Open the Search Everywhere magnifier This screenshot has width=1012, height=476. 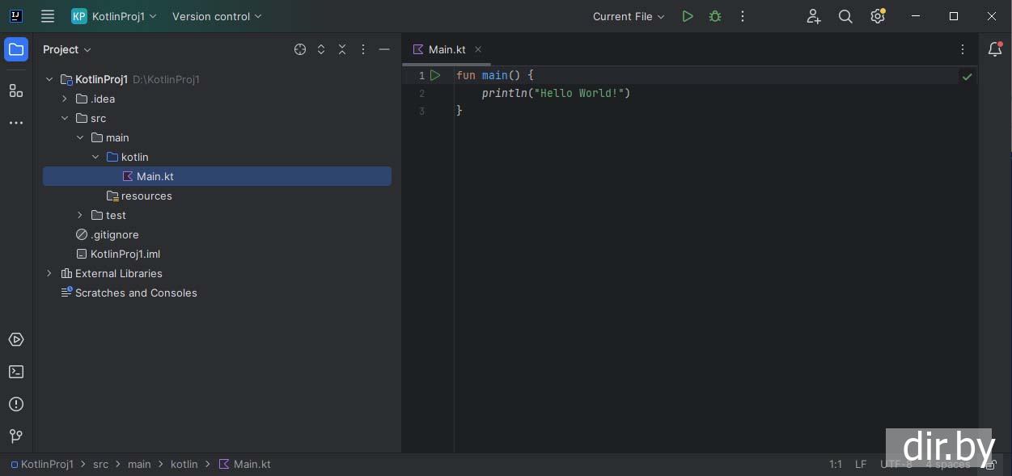coord(845,16)
